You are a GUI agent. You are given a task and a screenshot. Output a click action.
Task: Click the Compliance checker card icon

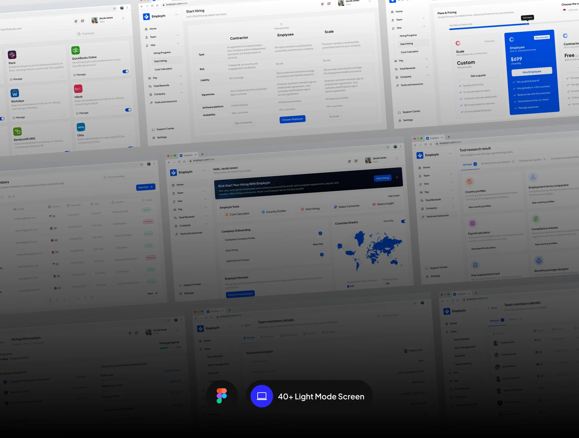coord(536,219)
